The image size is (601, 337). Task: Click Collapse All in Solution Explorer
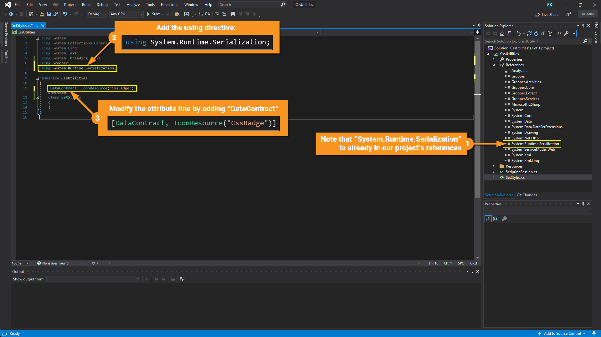(543, 33)
